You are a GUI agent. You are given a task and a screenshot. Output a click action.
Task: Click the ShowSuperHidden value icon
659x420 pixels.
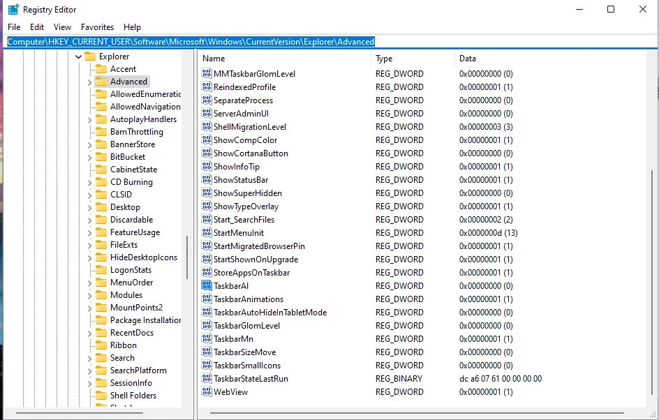(x=207, y=193)
